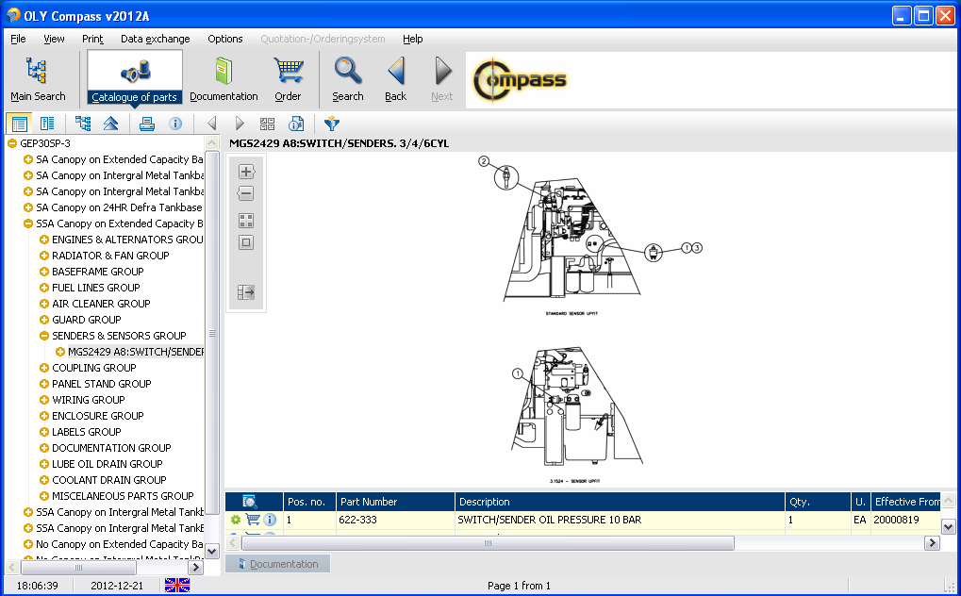This screenshot has width=961, height=596.
Task: Select the Catalogue of parts view
Action: [134, 78]
